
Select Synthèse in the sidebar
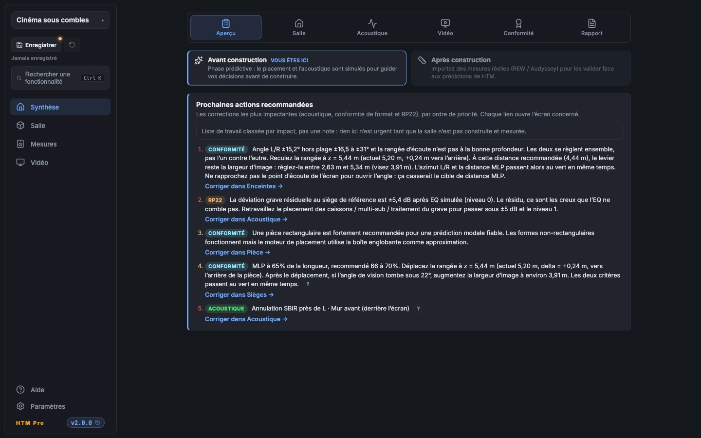pos(60,107)
